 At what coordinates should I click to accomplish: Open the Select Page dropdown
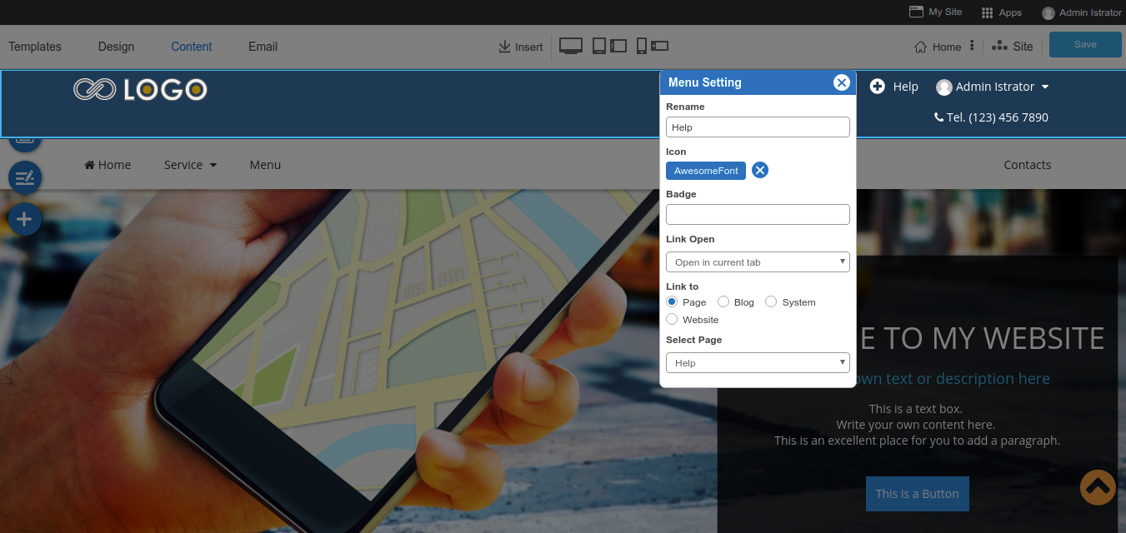(x=758, y=362)
